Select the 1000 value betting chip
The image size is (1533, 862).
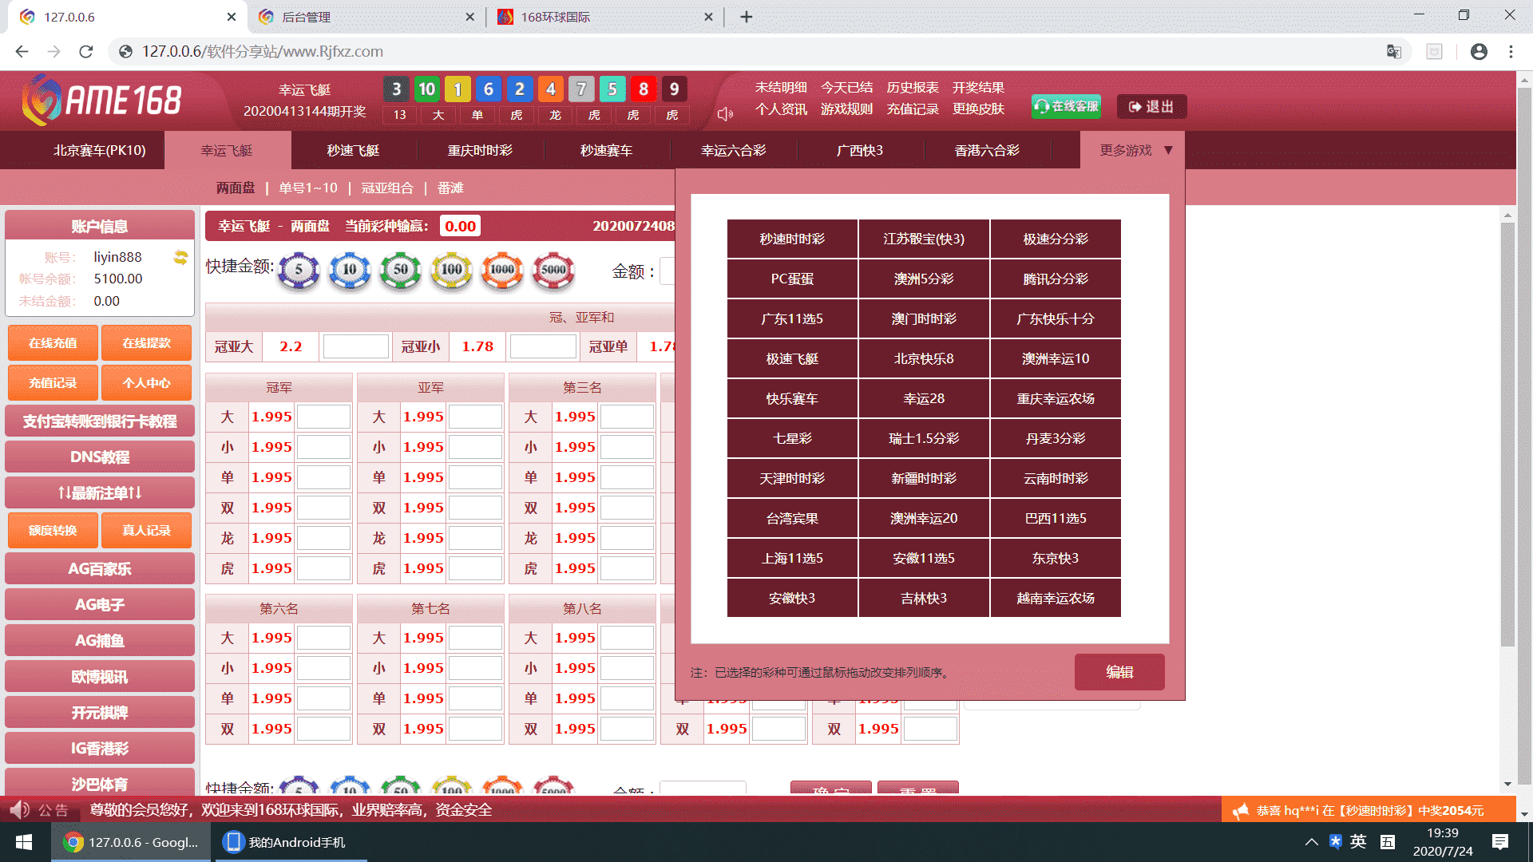(x=502, y=270)
